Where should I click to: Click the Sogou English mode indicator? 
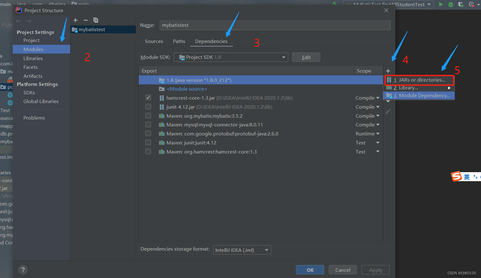[467, 177]
